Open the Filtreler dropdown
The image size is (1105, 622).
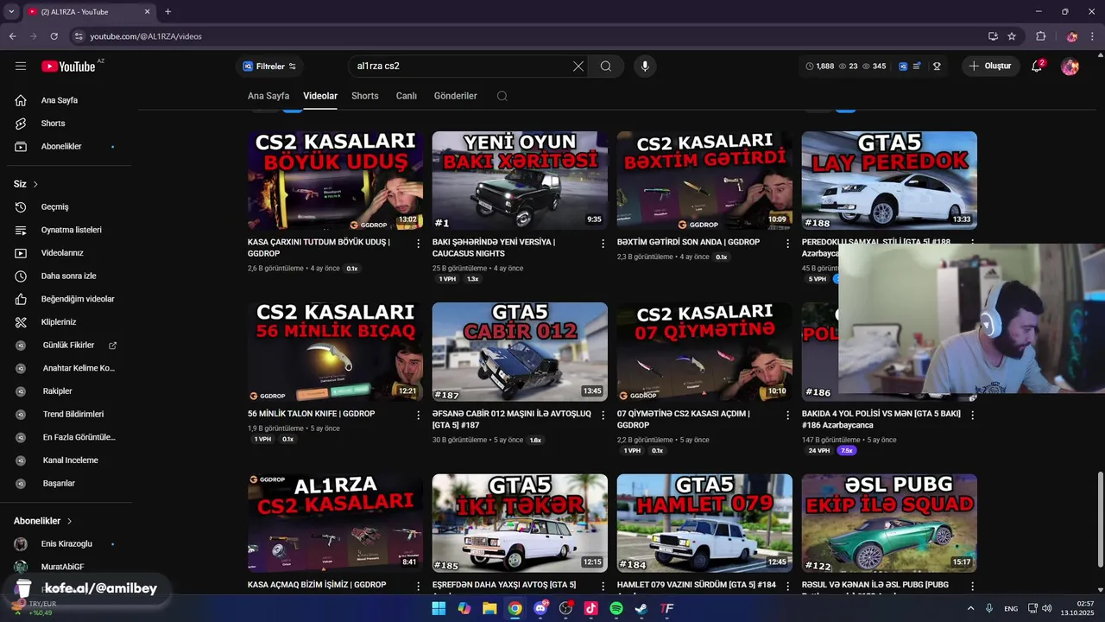pyautogui.click(x=269, y=67)
